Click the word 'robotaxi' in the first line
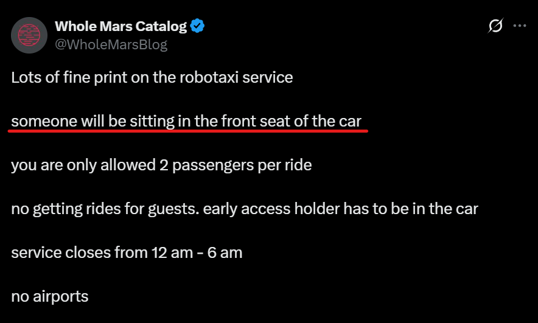538x323 pixels. 209,77
